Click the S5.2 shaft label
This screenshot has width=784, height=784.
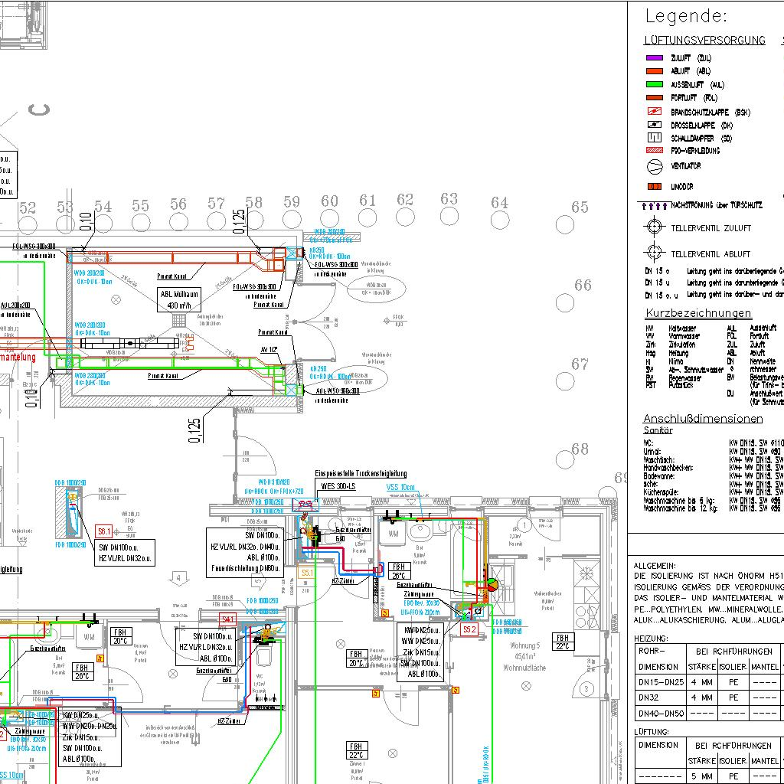point(469,629)
